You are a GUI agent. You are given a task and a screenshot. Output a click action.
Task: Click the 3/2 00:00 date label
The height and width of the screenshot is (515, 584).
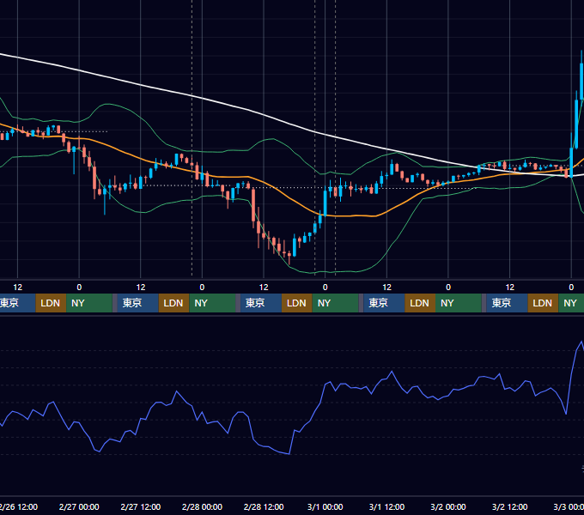point(448,506)
